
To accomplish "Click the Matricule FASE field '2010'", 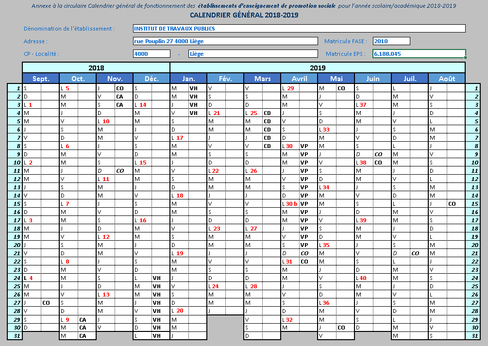I will tap(391, 41).
